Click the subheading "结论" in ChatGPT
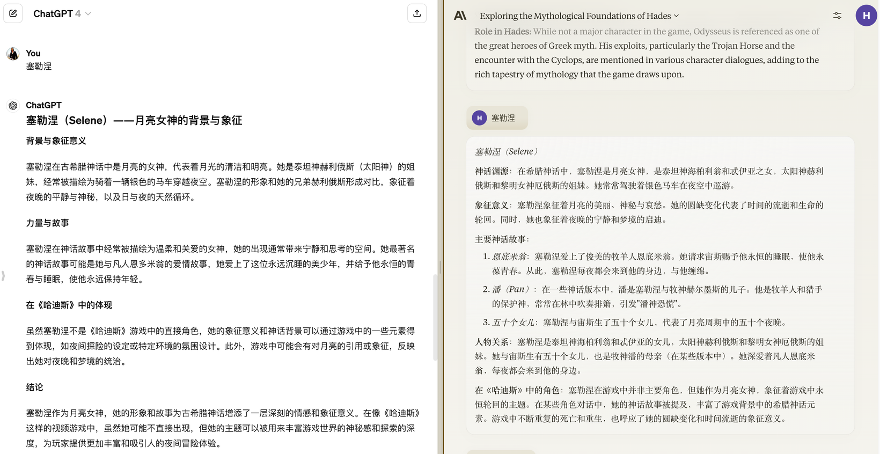The width and height of the screenshot is (880, 454). coord(35,387)
